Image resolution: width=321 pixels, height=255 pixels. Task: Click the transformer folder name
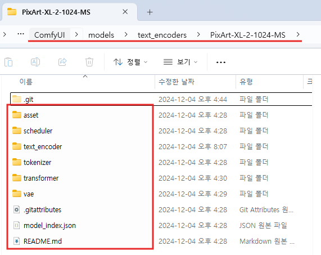point(41,178)
